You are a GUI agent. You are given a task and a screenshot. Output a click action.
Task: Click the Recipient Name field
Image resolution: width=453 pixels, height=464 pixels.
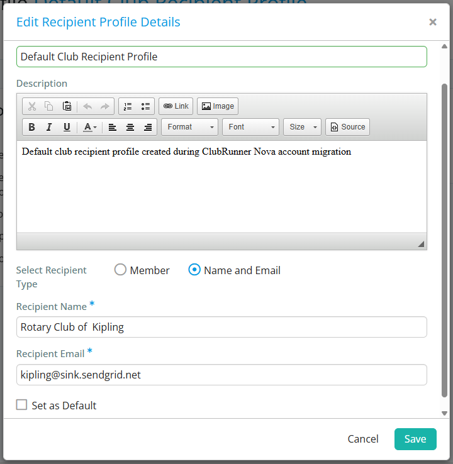tap(221, 327)
